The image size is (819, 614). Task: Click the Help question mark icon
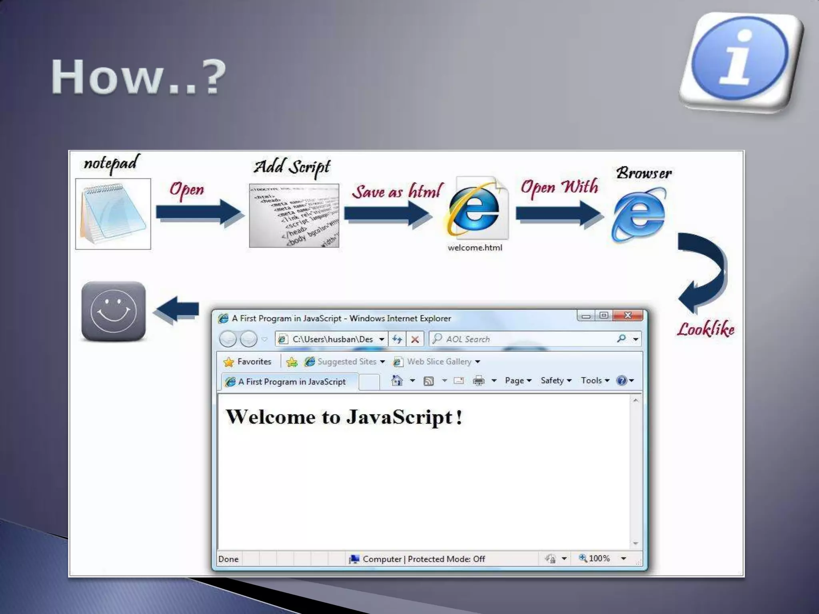click(x=621, y=381)
